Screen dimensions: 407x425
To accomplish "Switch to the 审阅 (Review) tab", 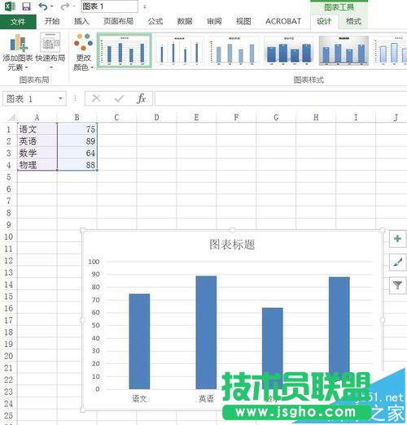I will click(214, 21).
